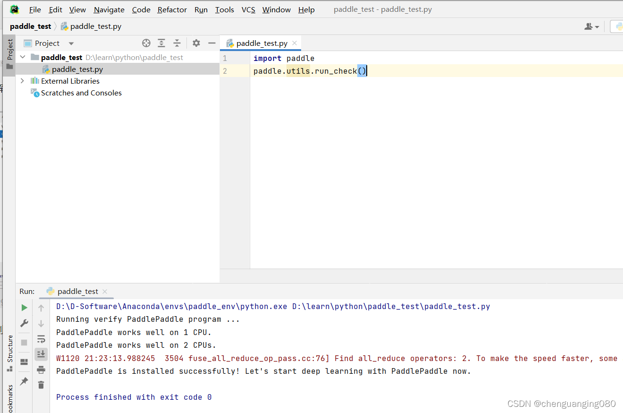Click the python.exe command line in the console
This screenshot has height=413, width=623.
point(273,307)
